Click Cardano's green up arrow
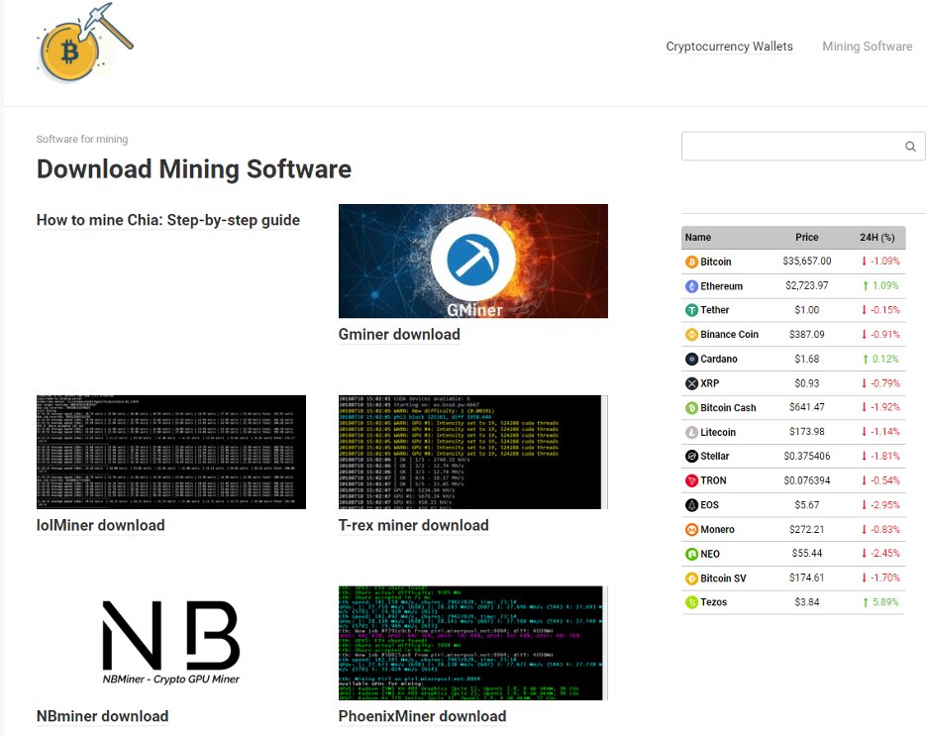The height and width of the screenshot is (737, 927). pos(866,359)
